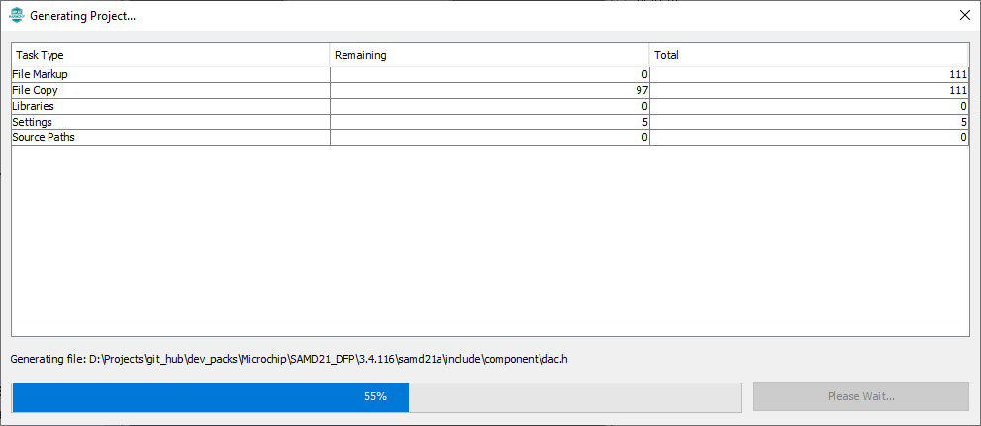Viewport: 981px width, 426px height.
Task: Click Source Paths total value 0
Action: 964,138
